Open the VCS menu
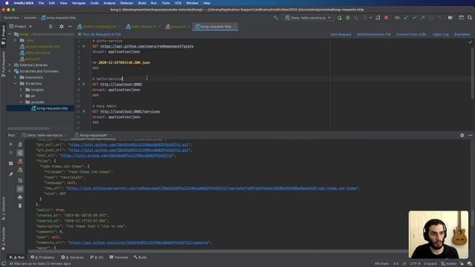 (178, 3)
